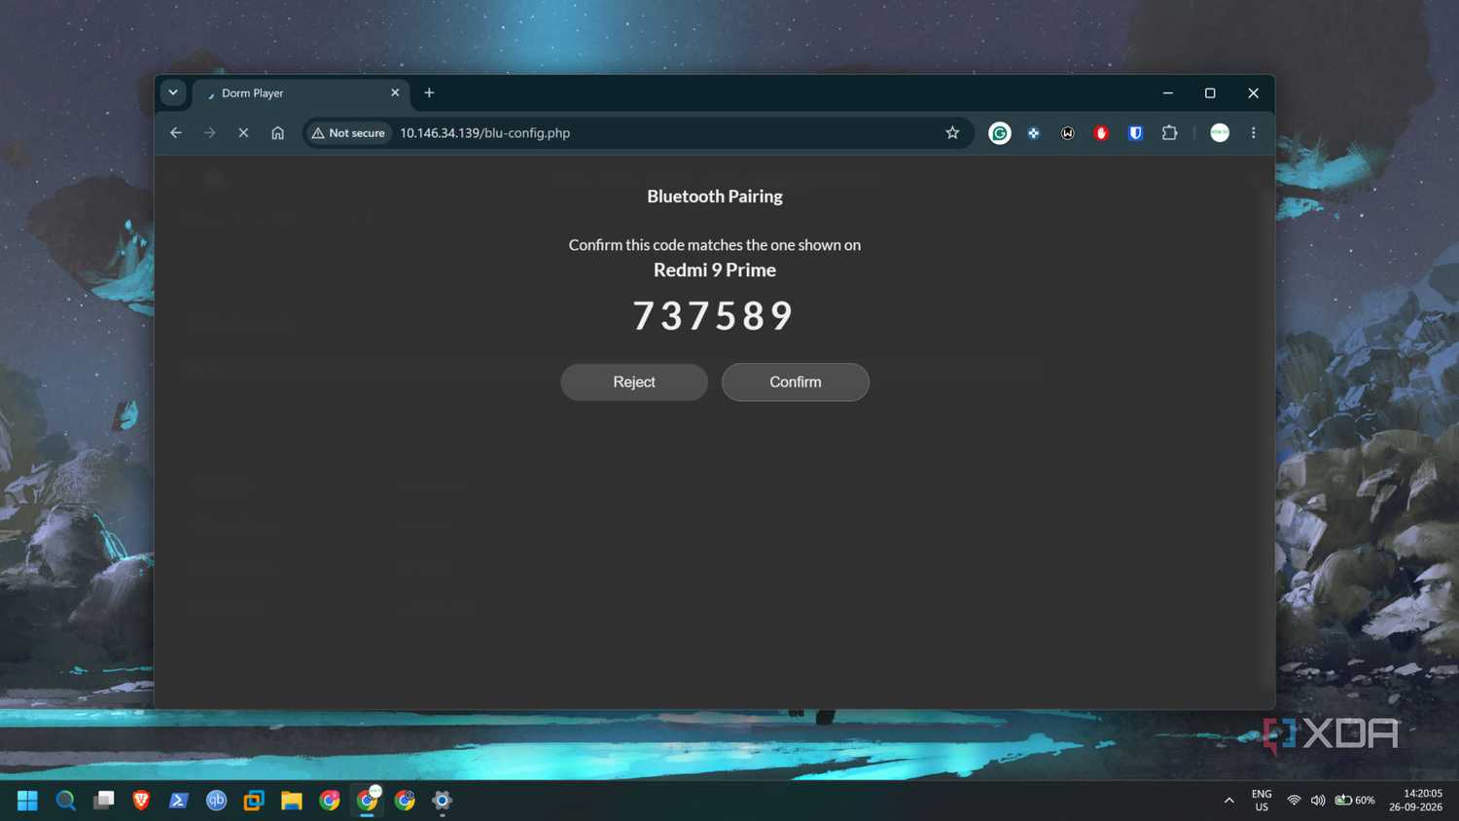The height and width of the screenshot is (821, 1459).
Task: Show hidden system tray icons
Action: pyautogui.click(x=1229, y=801)
